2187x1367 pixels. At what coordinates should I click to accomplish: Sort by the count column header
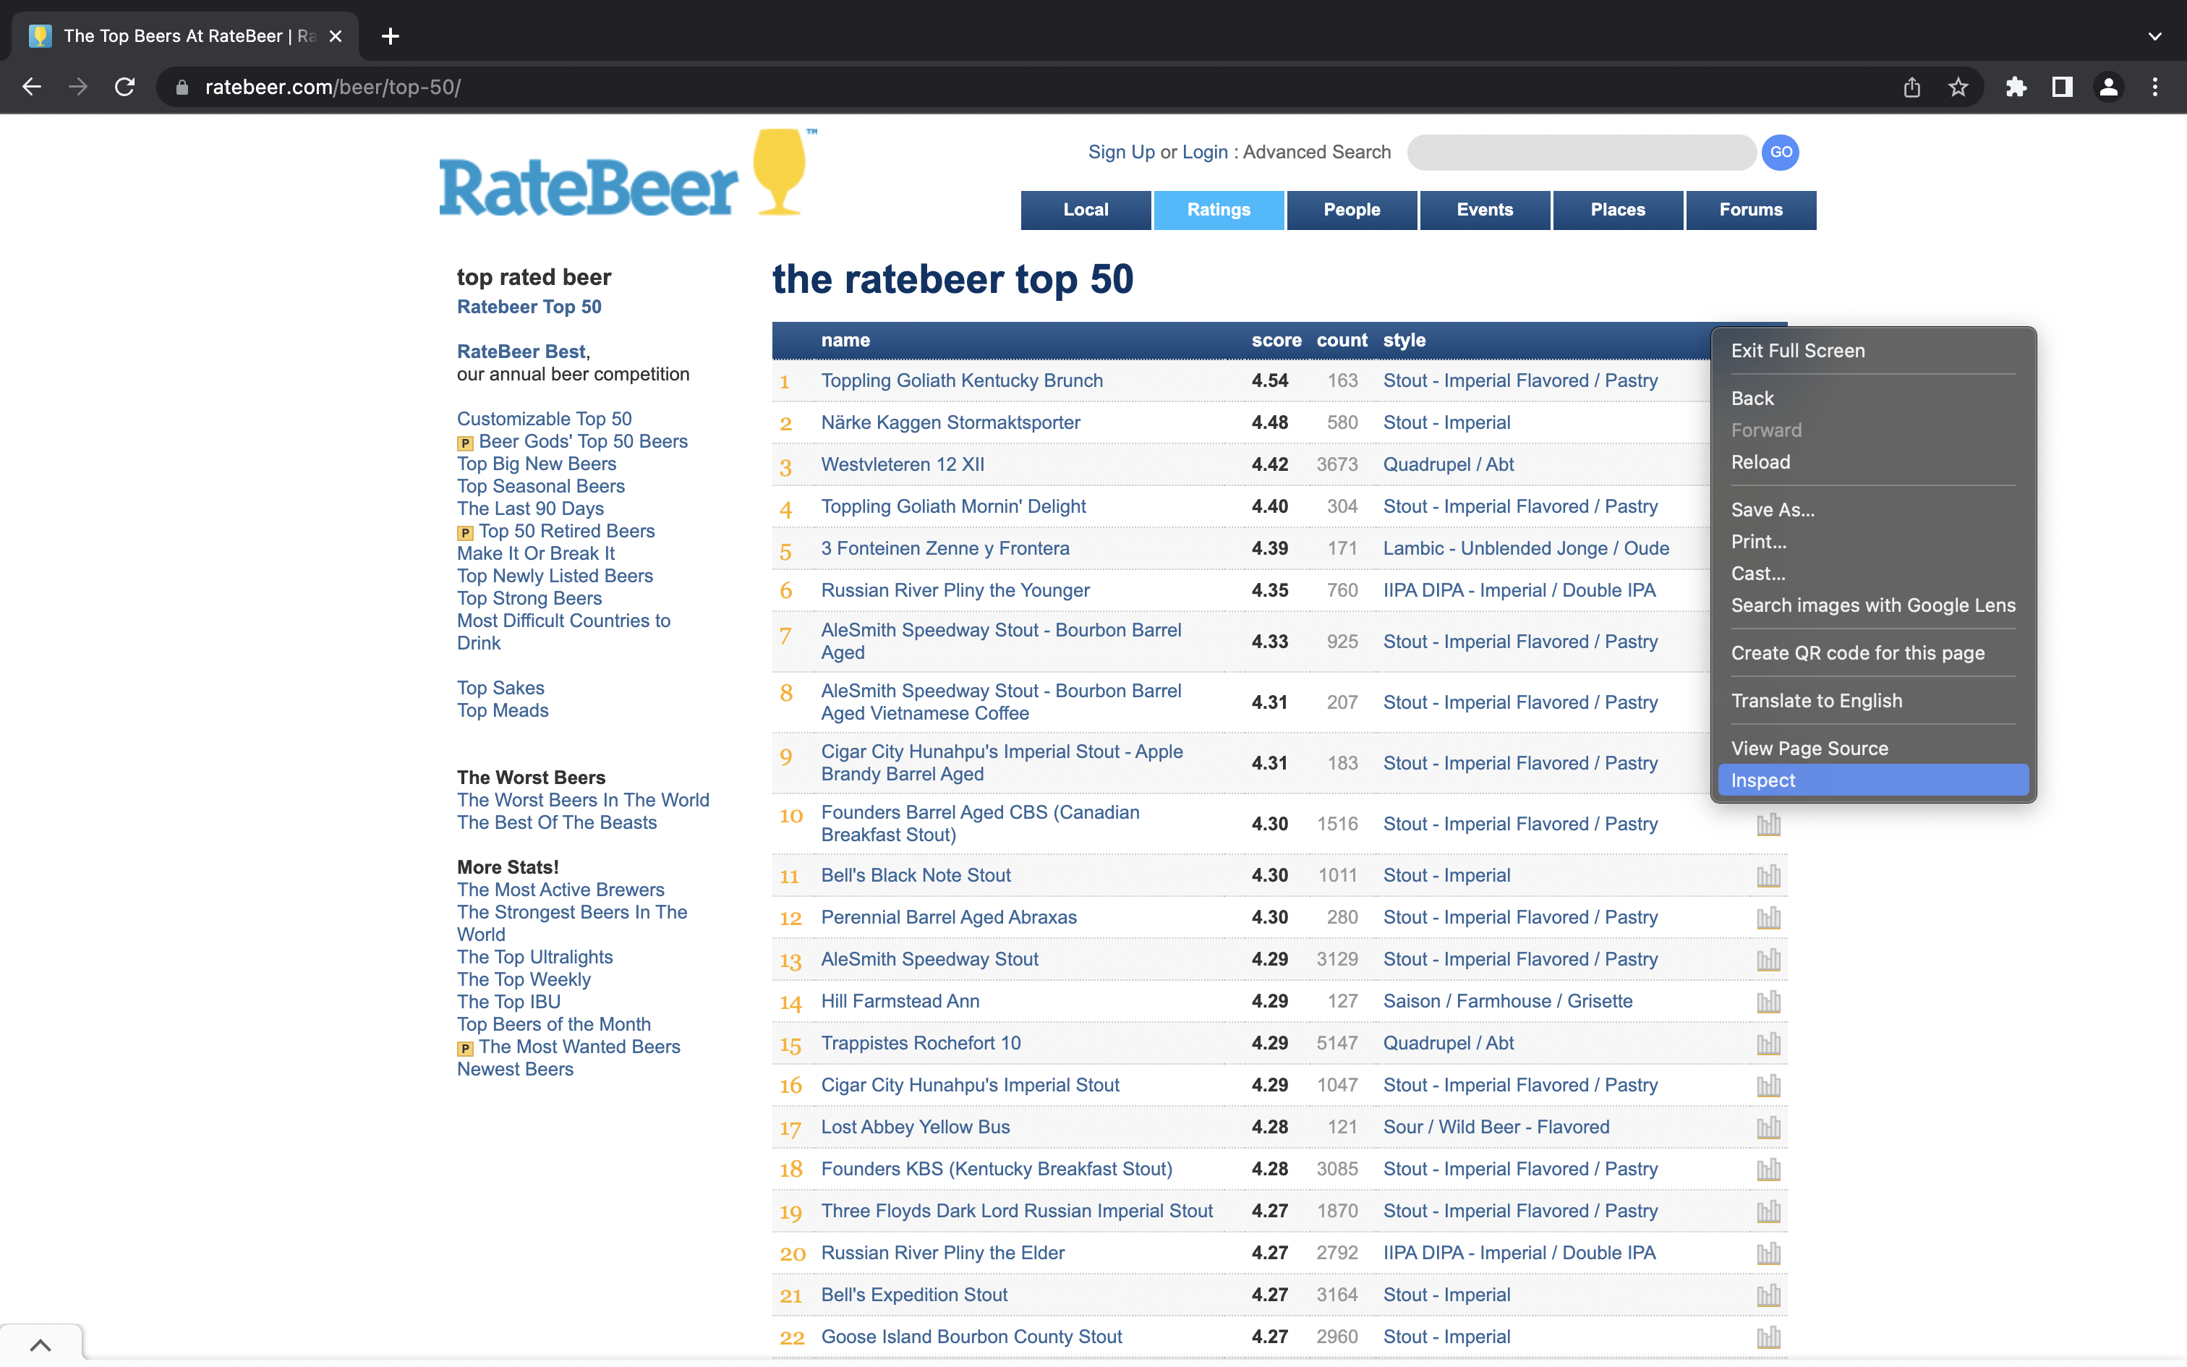[x=1341, y=340]
